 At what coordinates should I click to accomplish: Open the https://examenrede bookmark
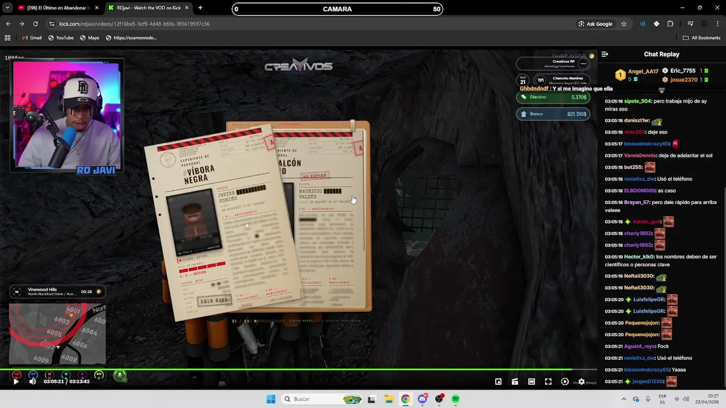pyautogui.click(x=131, y=38)
